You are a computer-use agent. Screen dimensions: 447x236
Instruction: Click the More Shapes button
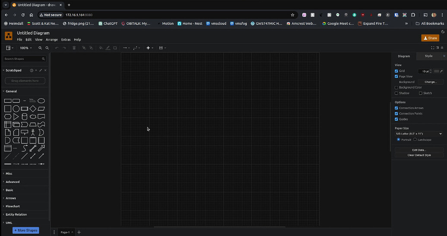click(x=26, y=230)
